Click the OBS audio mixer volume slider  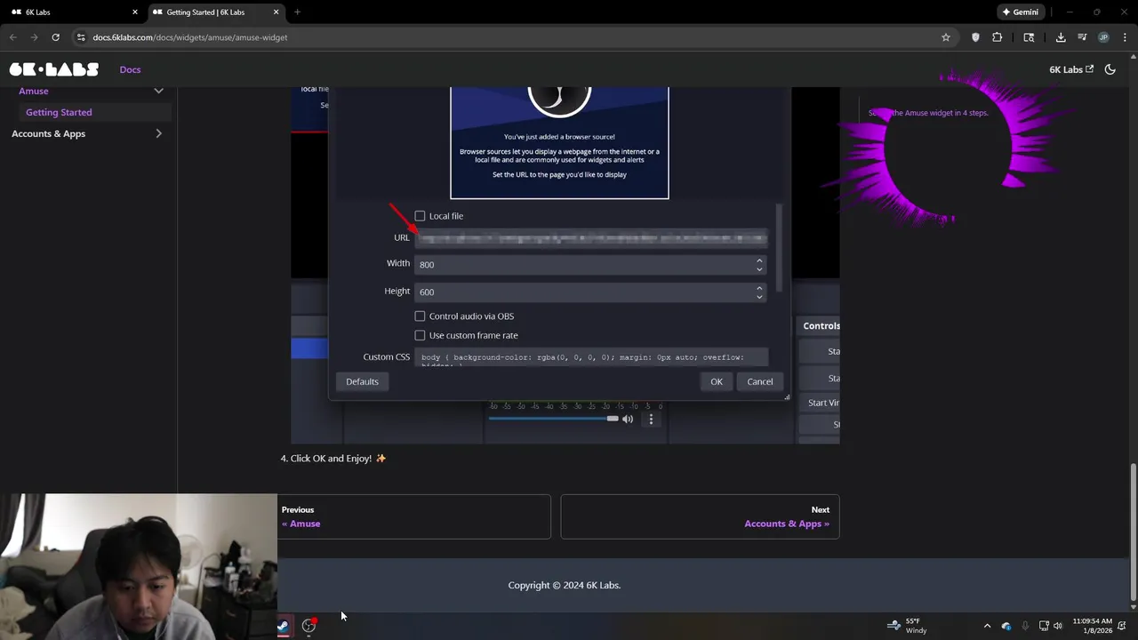pyautogui.click(x=553, y=419)
